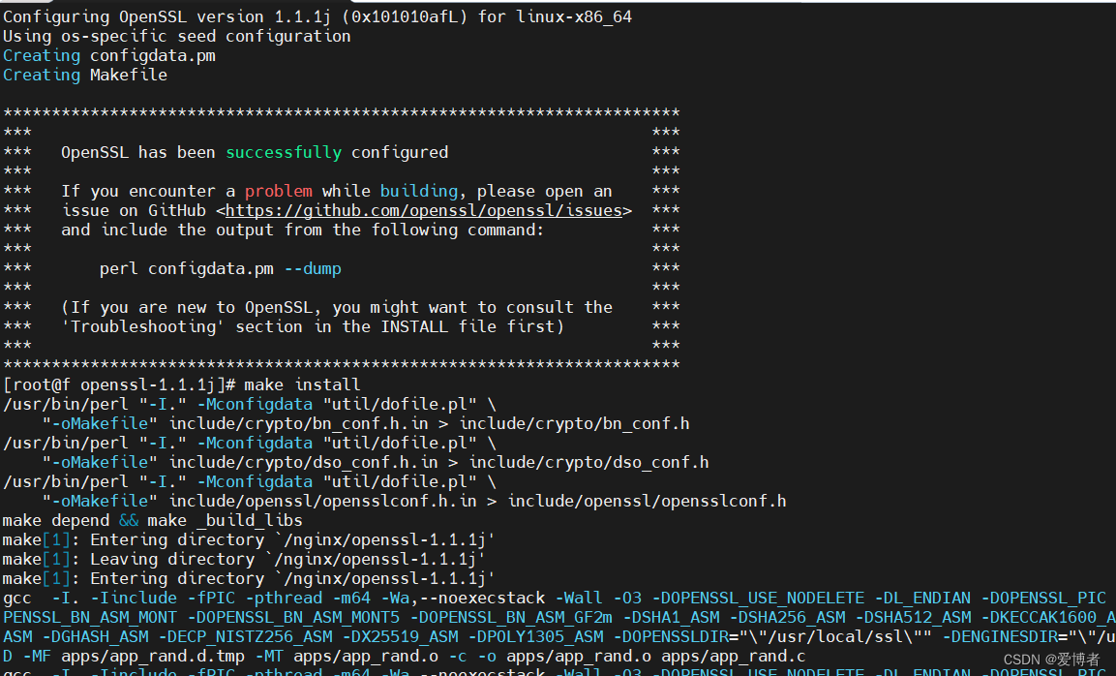Click the '-DOPENSSL_USE_NODELETE' compiler flag
The width and height of the screenshot is (1116, 676).
(x=759, y=598)
